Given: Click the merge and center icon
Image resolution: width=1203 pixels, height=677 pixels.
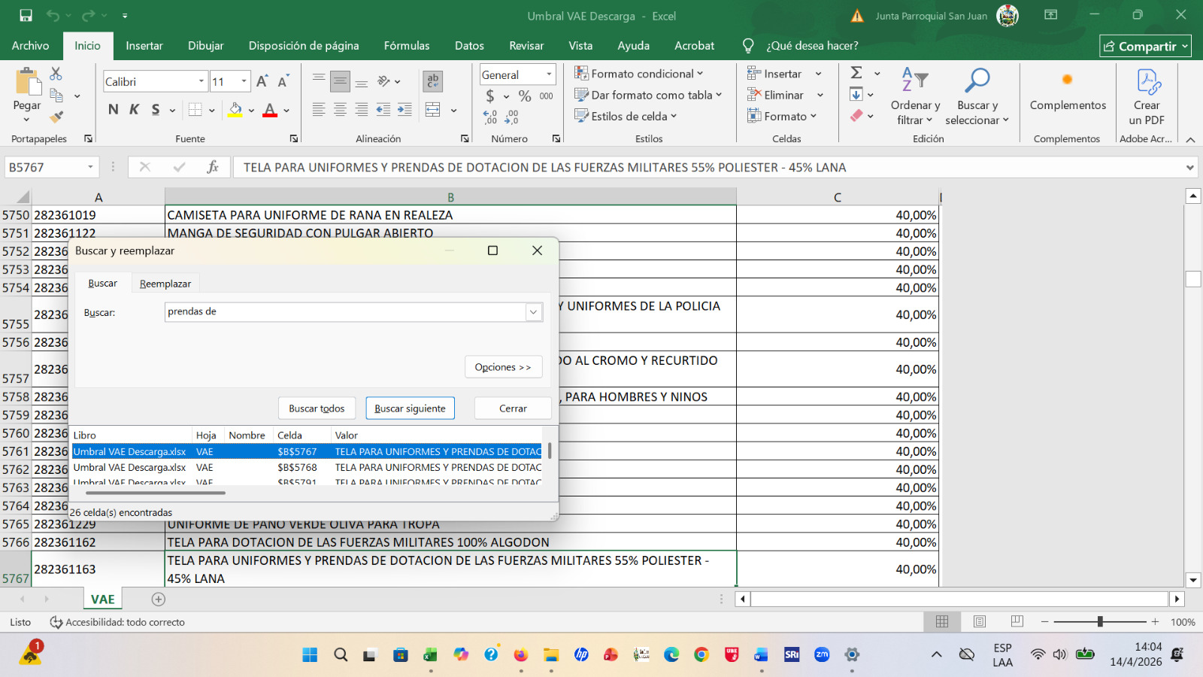Looking at the screenshot, I should [x=433, y=110].
